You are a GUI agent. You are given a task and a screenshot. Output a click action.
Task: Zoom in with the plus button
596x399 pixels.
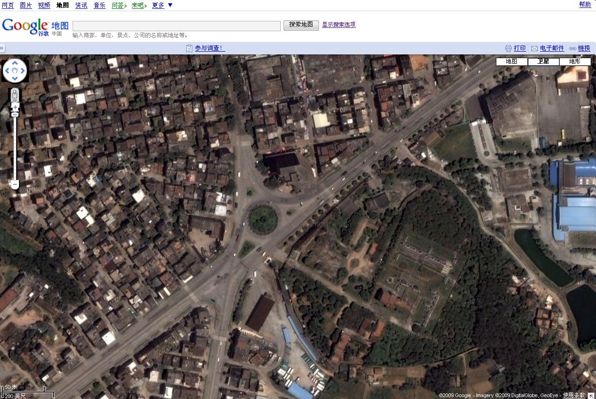[x=15, y=107]
